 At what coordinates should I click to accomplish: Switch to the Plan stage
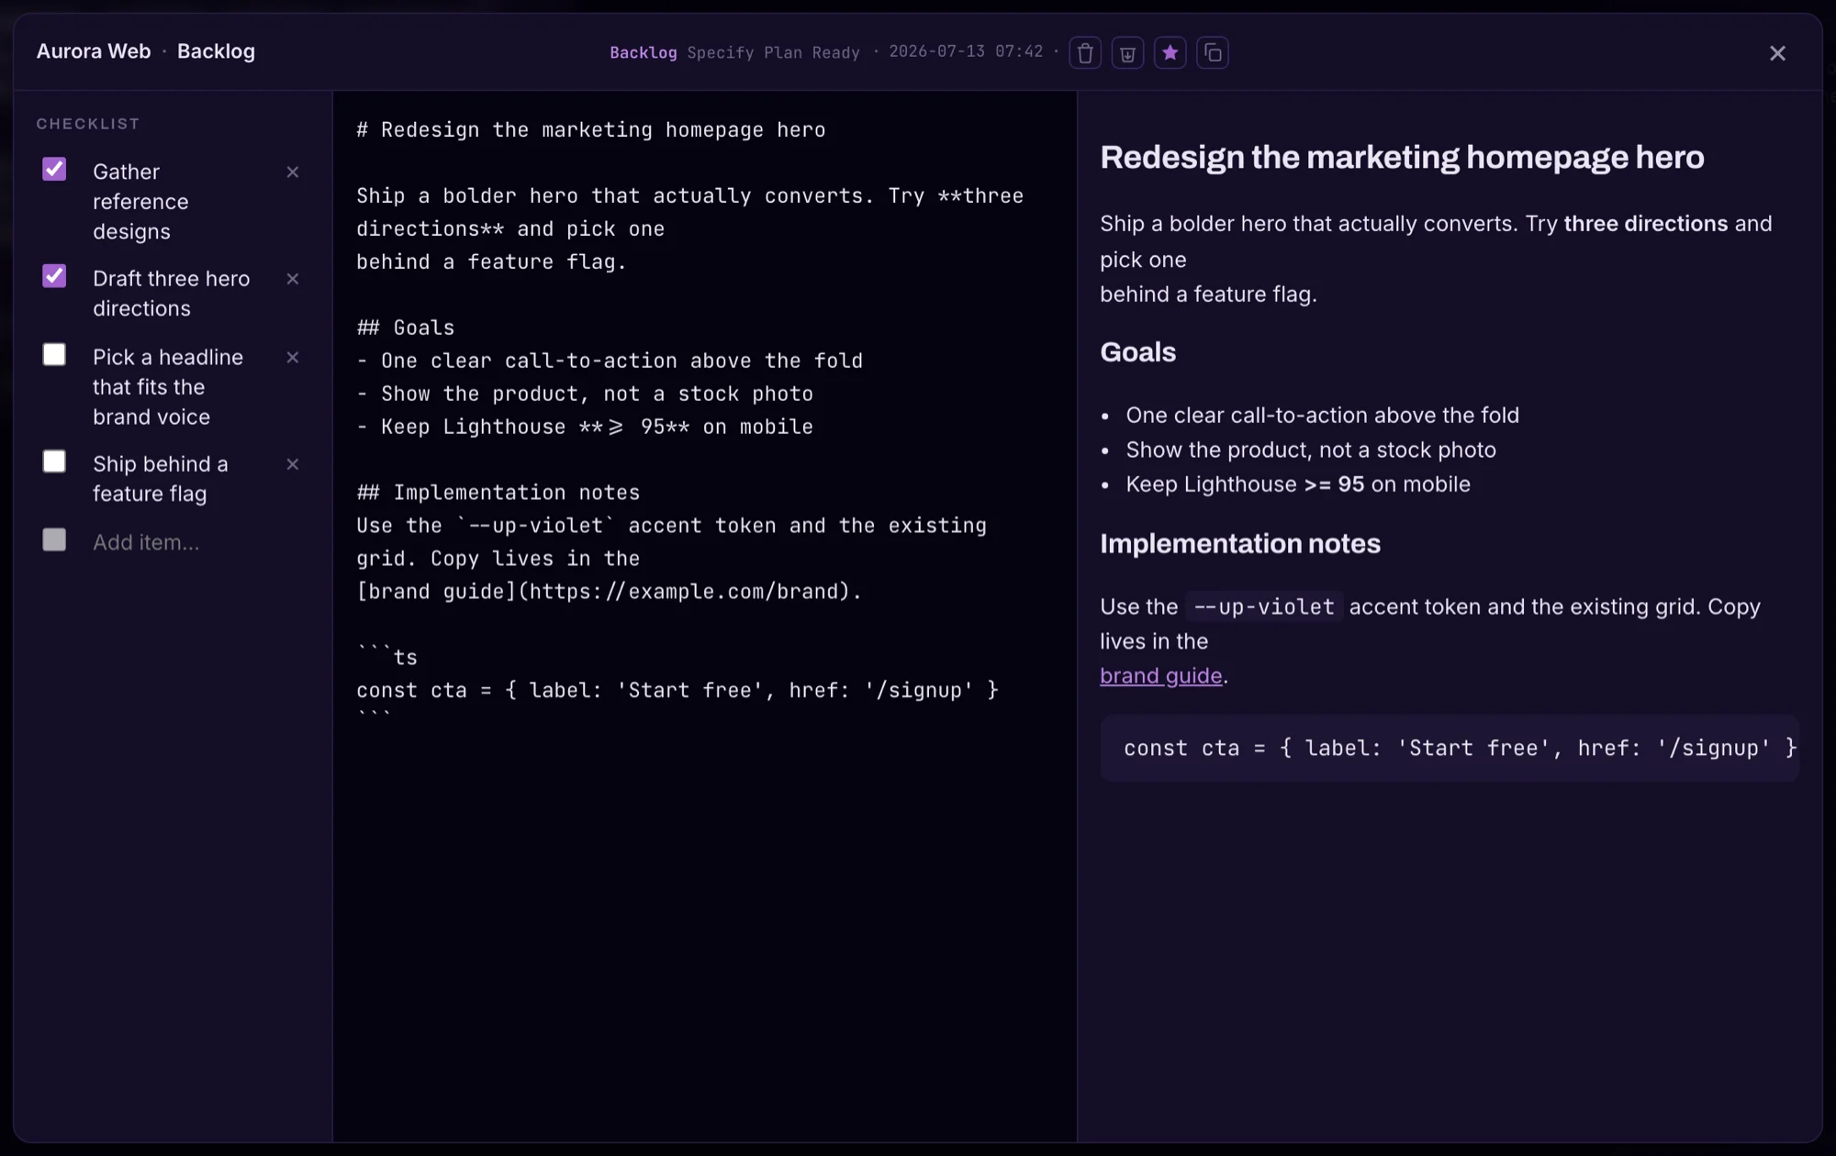click(783, 53)
